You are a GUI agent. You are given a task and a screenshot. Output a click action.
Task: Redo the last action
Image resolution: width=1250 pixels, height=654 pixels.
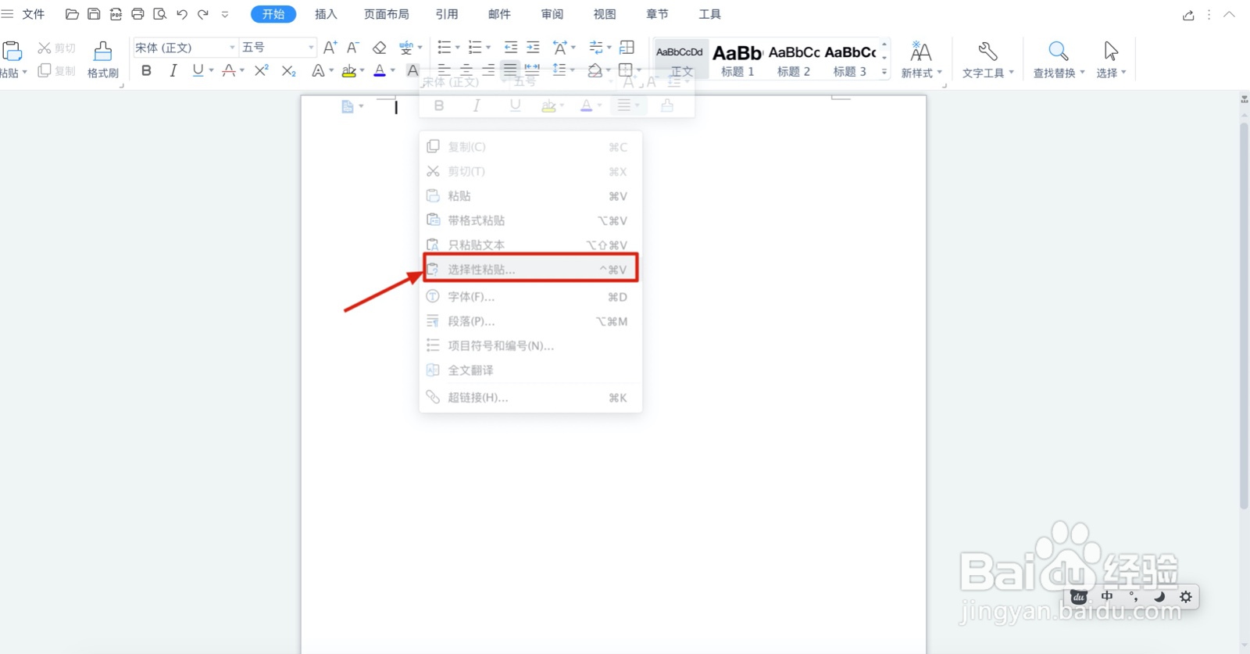[203, 14]
